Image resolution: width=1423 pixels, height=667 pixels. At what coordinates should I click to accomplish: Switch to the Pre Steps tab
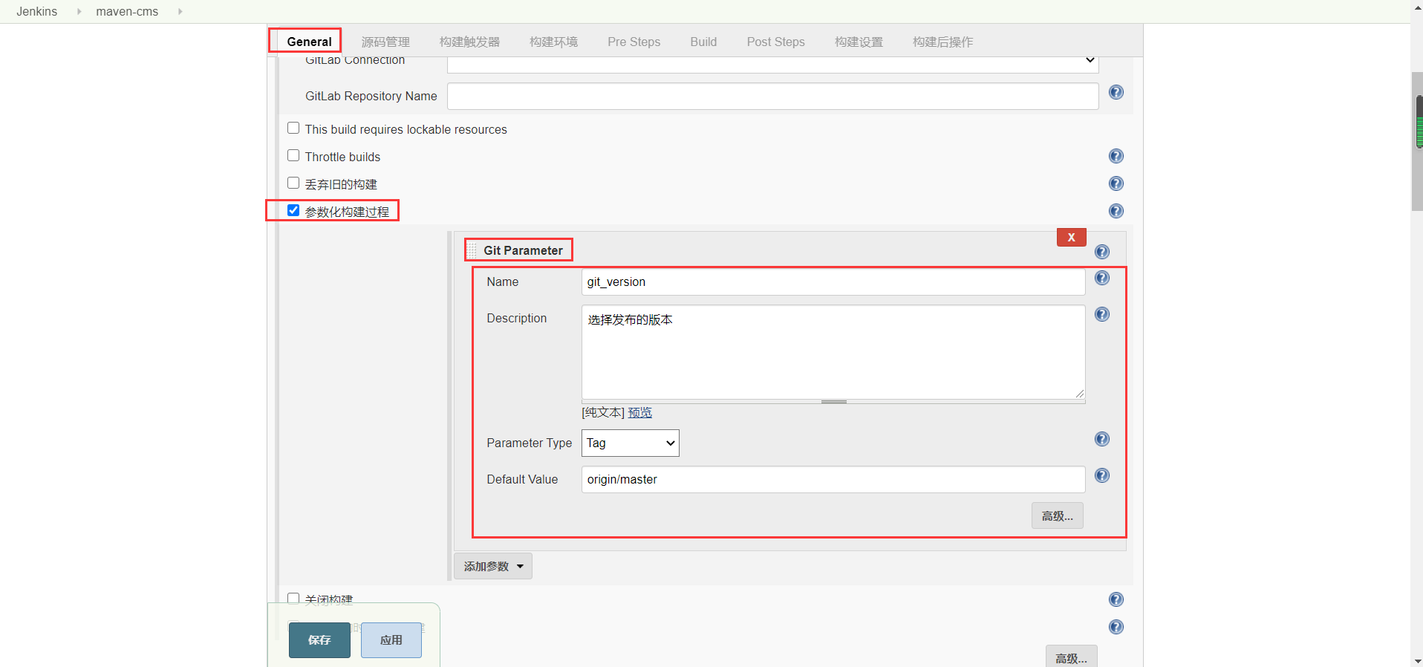pos(634,42)
